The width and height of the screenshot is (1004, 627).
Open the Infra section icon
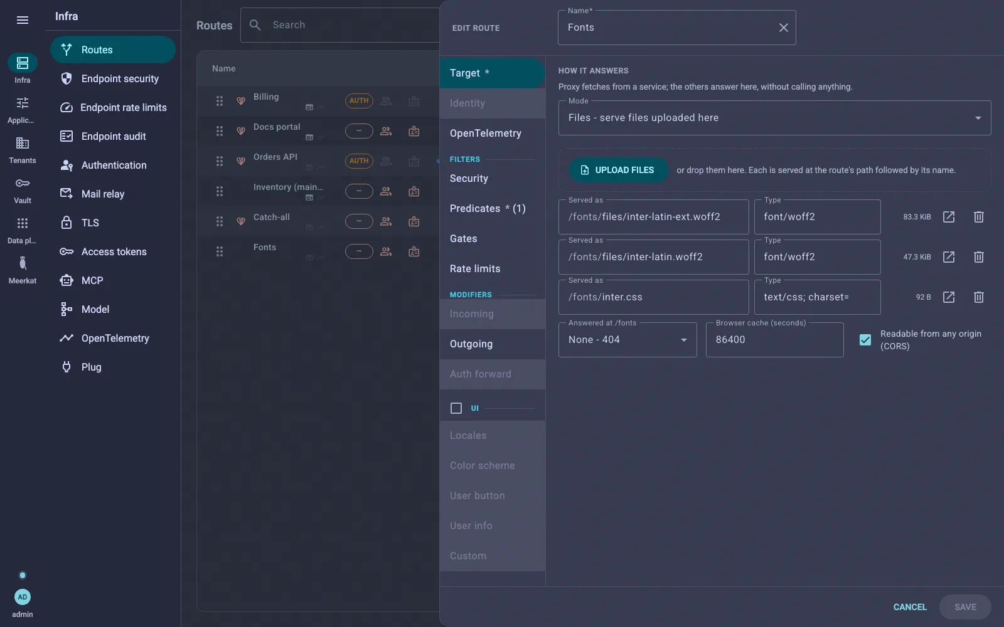pos(23,63)
